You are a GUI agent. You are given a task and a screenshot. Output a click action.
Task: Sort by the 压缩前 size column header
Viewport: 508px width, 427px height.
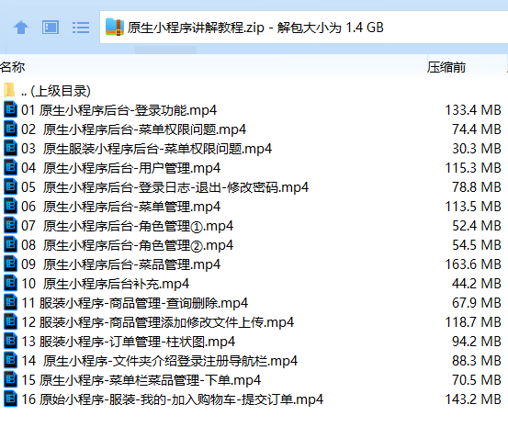point(446,67)
